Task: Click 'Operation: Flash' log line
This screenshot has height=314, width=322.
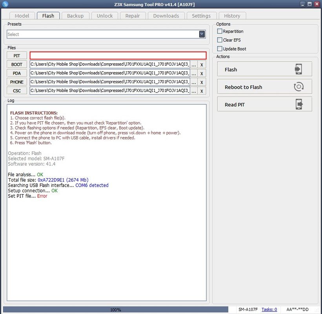Action: coord(25,153)
